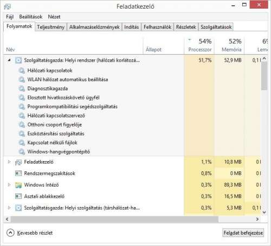Screen dimensions: 271x246
Task: Expand the Feladatkezelő process row
Action: click(x=9, y=162)
